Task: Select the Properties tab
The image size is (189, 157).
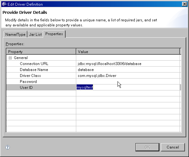Action: tap(54, 34)
